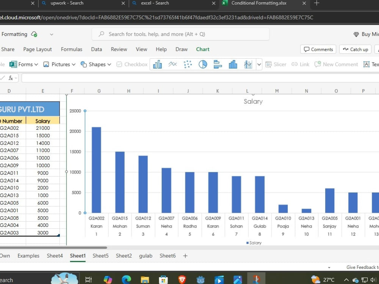The image size is (379, 284).
Task: Expand the file name dropdown chevron
Action: [x=52, y=34]
